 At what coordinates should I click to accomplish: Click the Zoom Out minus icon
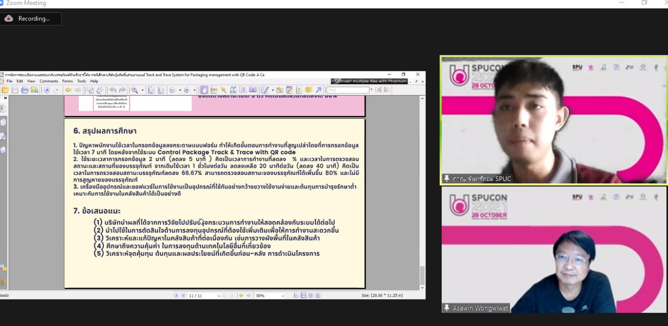coord(173,90)
